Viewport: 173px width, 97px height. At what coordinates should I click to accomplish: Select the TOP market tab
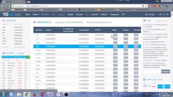point(4,57)
